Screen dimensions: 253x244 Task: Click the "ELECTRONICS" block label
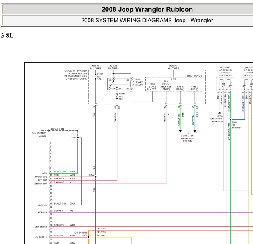pos(194,76)
